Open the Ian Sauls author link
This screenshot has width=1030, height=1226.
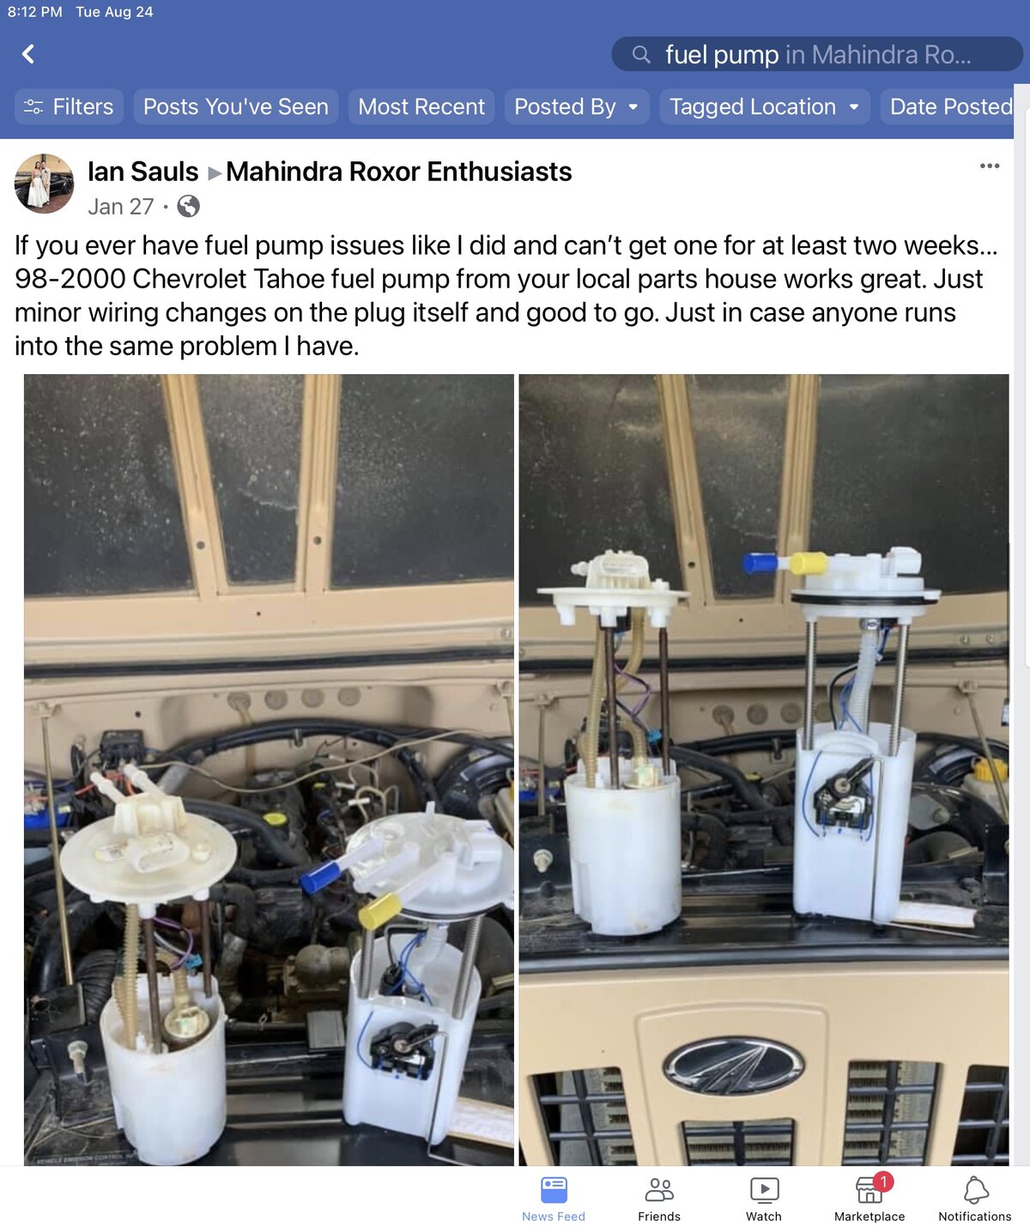pos(143,172)
